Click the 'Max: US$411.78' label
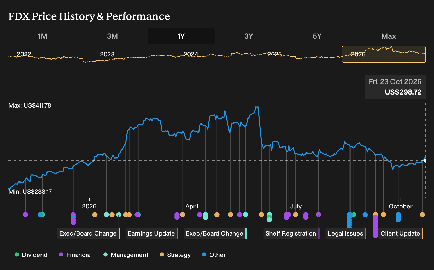This screenshot has height=270, width=434. click(30, 105)
